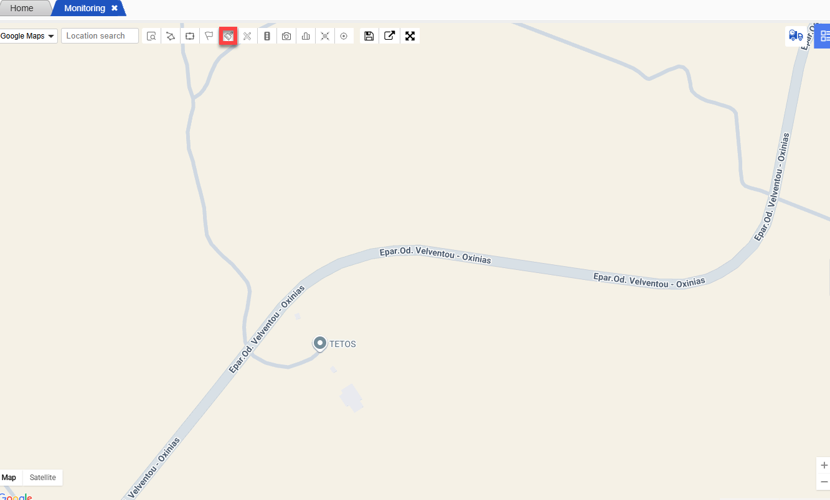Switch map to Satellite view
This screenshot has width=830, height=500.
[43, 478]
